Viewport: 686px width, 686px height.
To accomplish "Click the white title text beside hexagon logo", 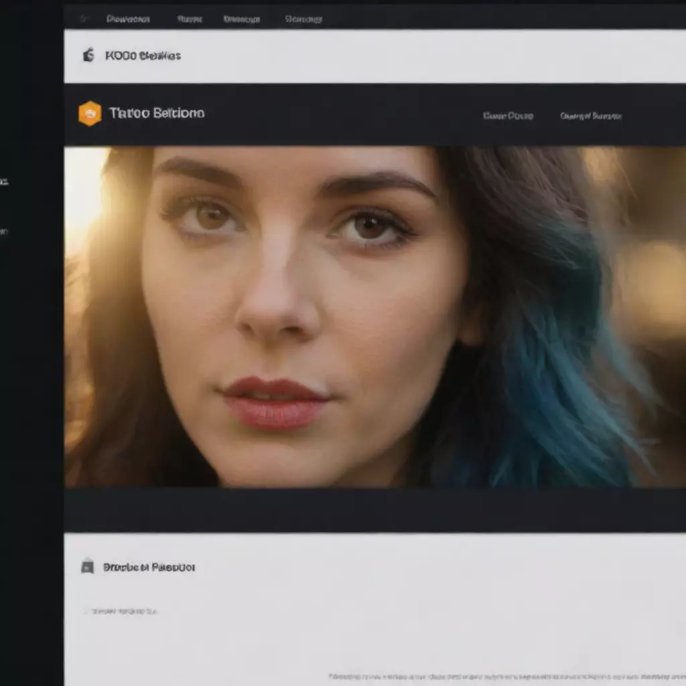I will coord(157,113).
